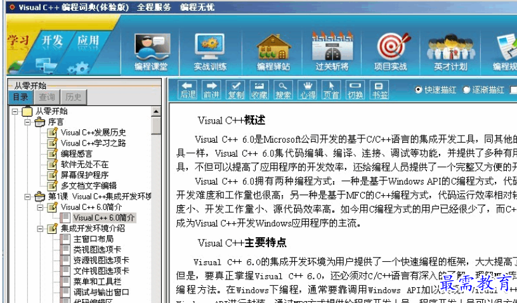Switch to the 学习 tab
Viewport: 517px width, 303px height.
[x=19, y=41]
